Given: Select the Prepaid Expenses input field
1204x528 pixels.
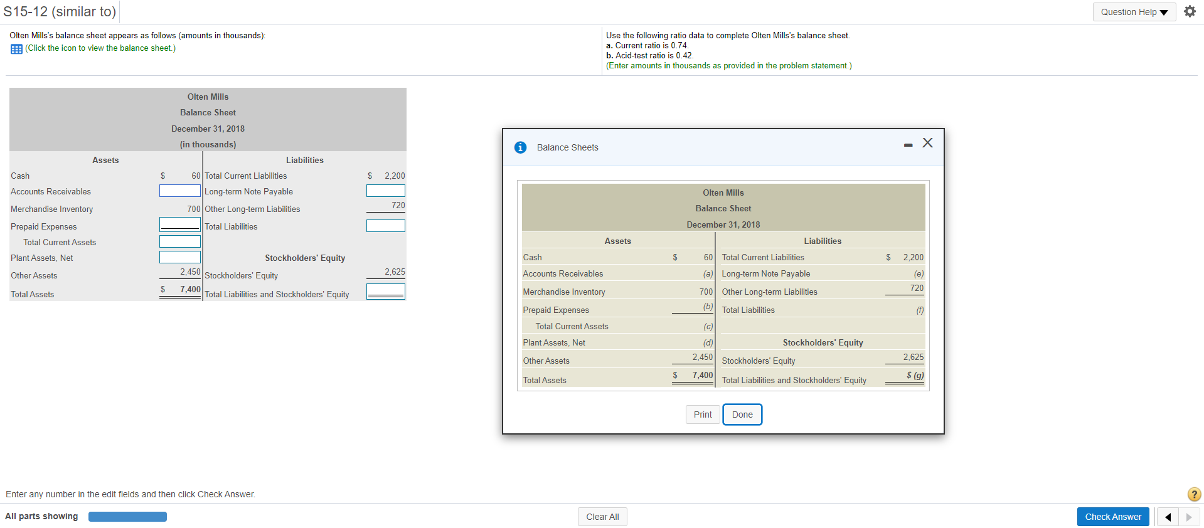Looking at the screenshot, I should point(180,224).
